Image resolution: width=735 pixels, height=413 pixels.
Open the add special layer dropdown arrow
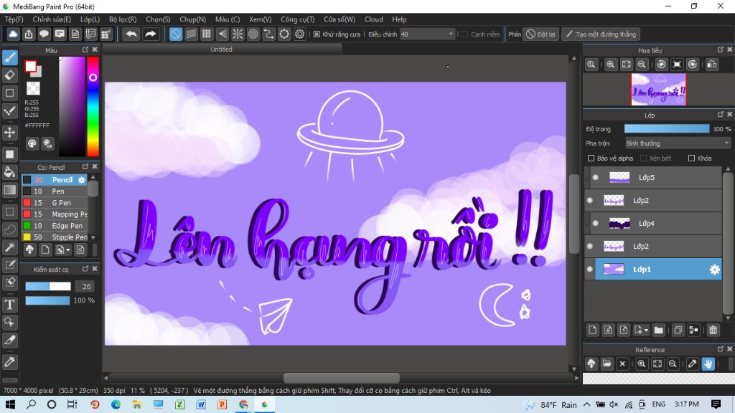(x=647, y=330)
